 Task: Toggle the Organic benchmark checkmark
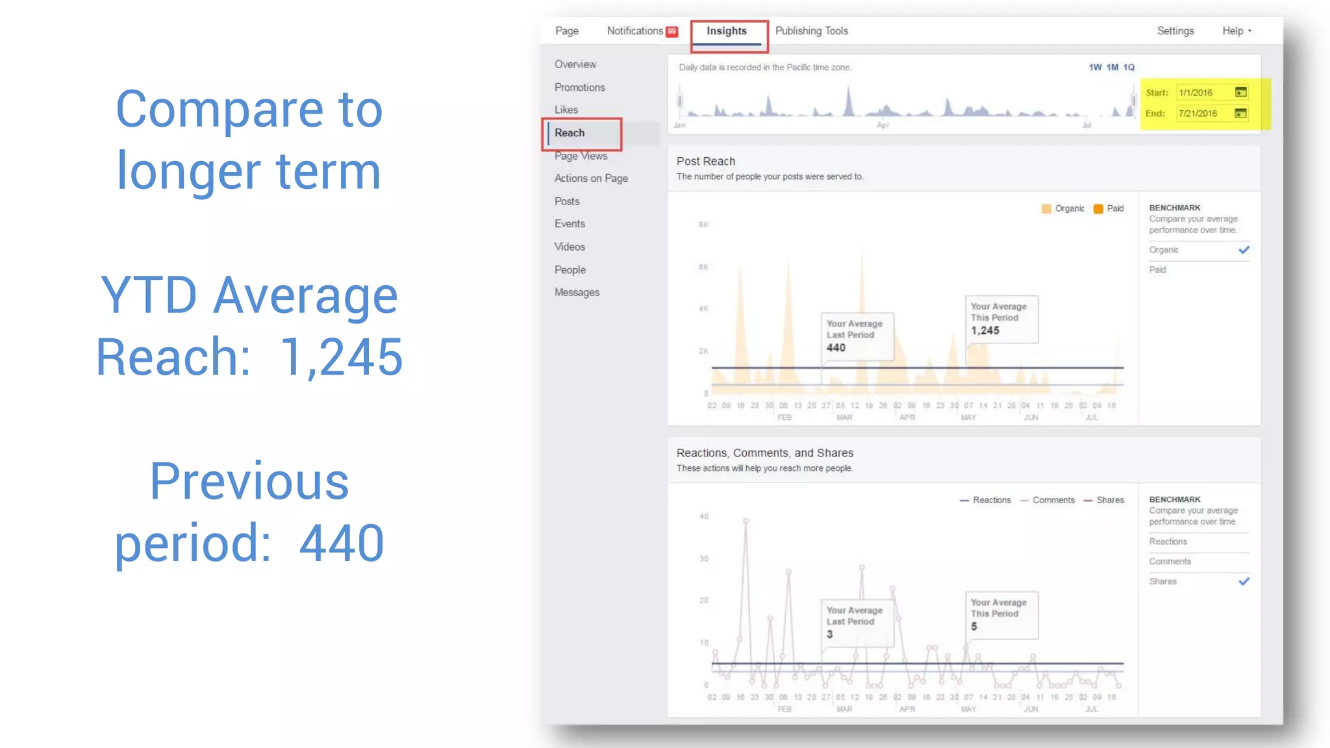[1244, 250]
